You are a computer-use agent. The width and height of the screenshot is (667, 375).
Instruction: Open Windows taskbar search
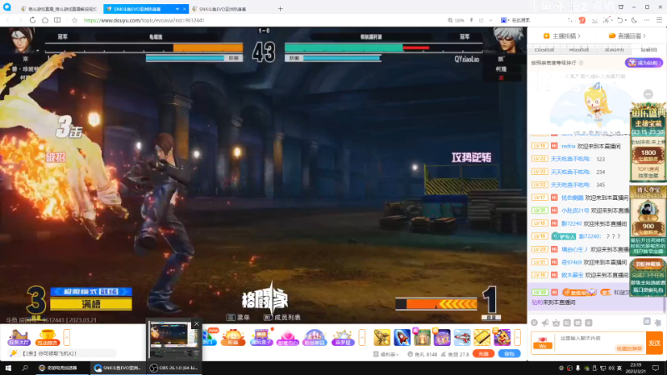point(25,367)
